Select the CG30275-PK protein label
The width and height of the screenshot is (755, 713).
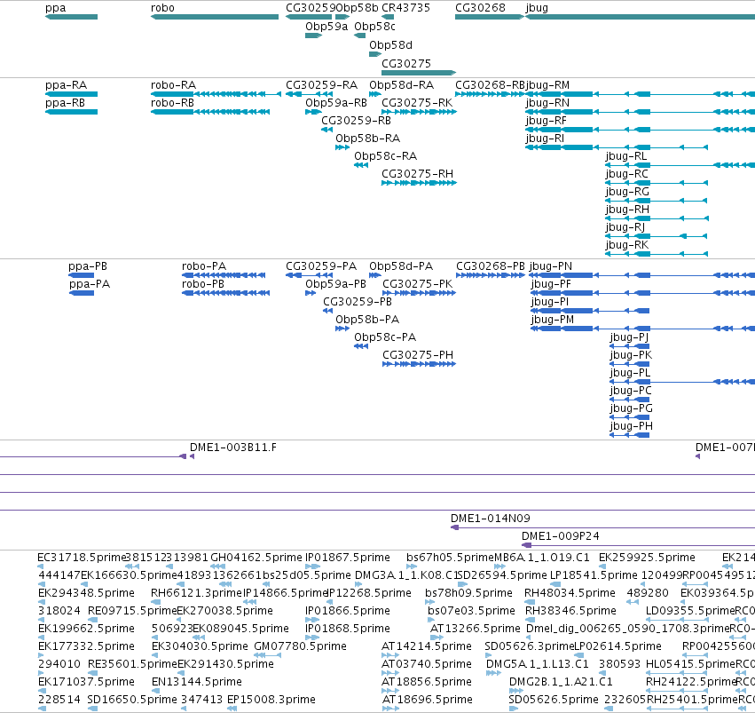(418, 284)
